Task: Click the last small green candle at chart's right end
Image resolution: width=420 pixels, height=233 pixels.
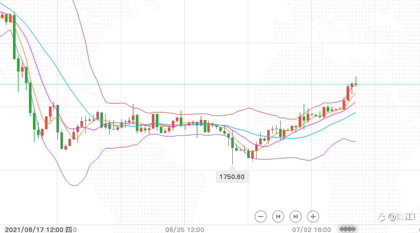Action: pos(356,84)
